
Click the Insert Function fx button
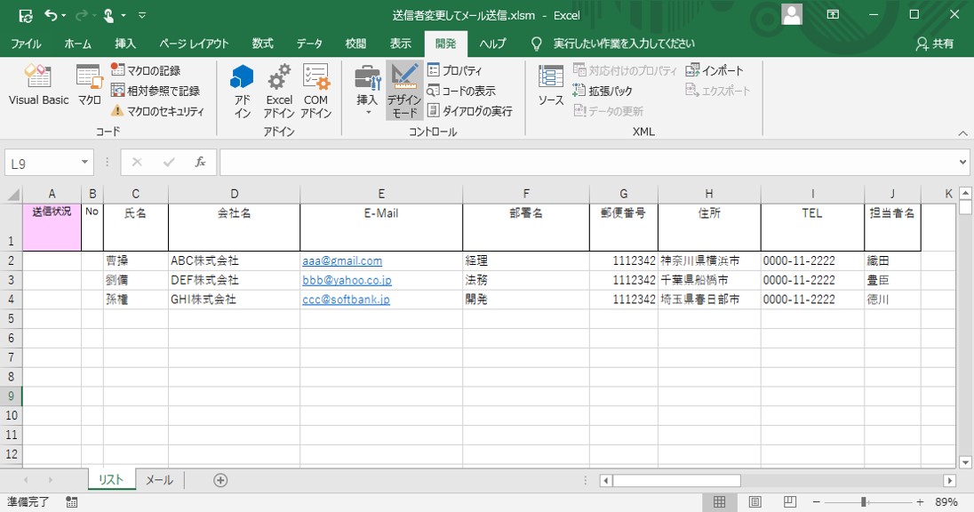pos(200,163)
